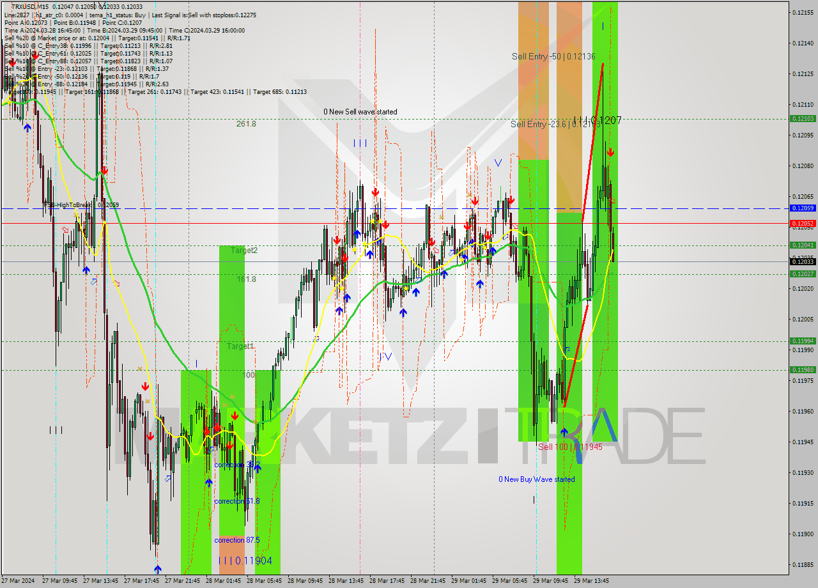Click the '29 Mar 09:45' time label

550,582
